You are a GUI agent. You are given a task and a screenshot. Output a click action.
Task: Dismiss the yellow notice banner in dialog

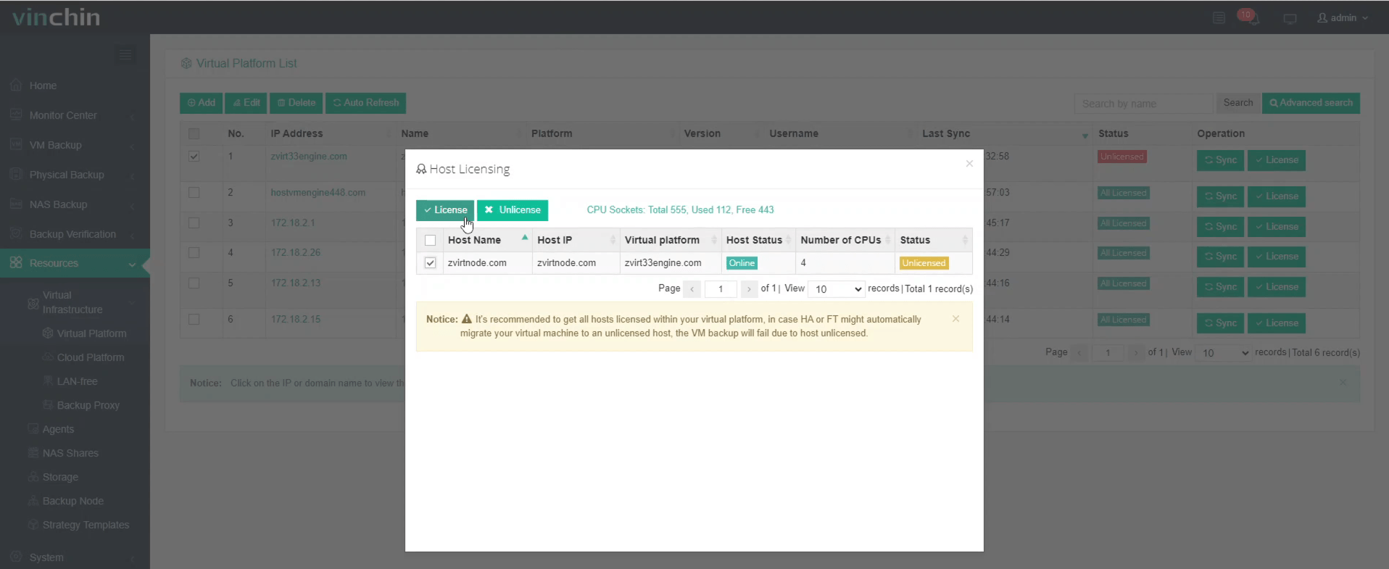pyautogui.click(x=955, y=319)
